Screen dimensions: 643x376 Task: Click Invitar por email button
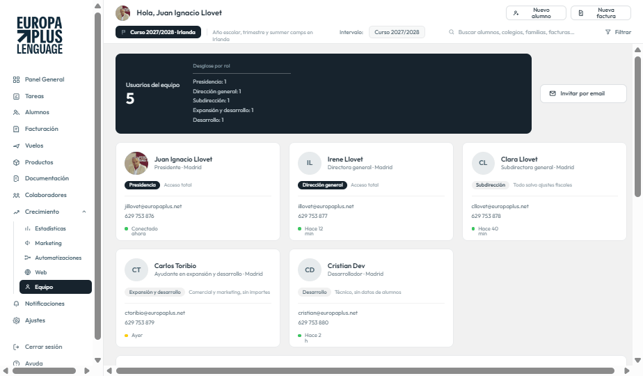(x=583, y=93)
